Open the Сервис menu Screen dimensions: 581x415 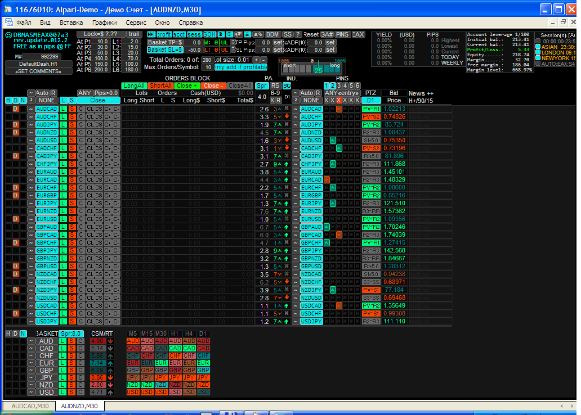click(x=136, y=22)
